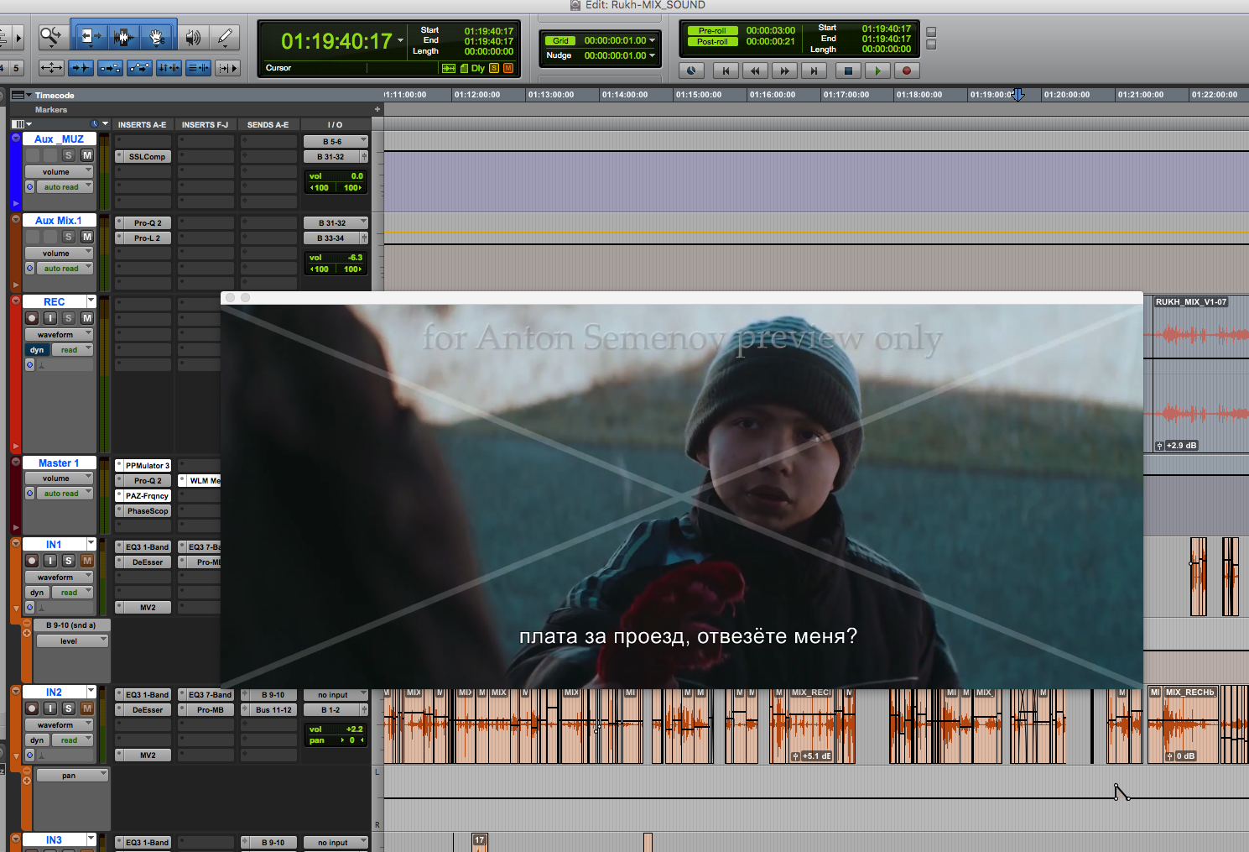Solo the Aux Mix.1 track

(69, 237)
